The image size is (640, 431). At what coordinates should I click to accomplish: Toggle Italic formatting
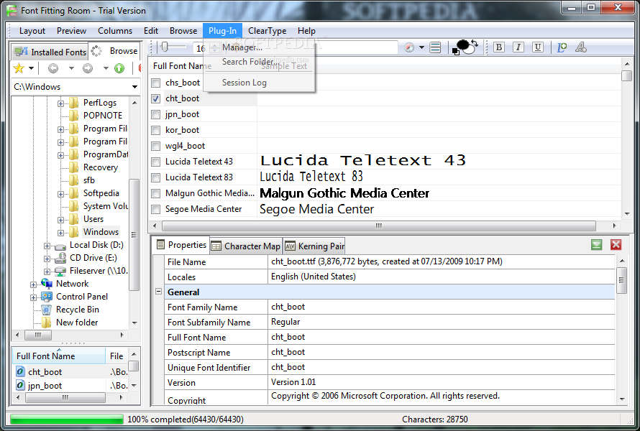coord(518,47)
